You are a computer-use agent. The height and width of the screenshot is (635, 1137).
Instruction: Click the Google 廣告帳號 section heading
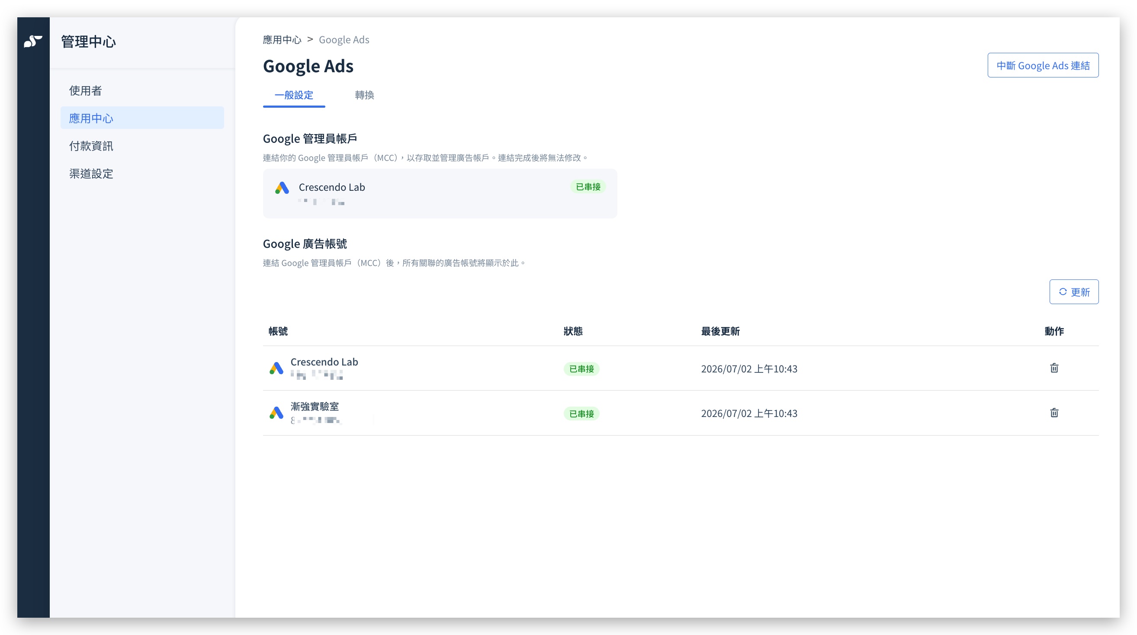pyautogui.click(x=305, y=244)
